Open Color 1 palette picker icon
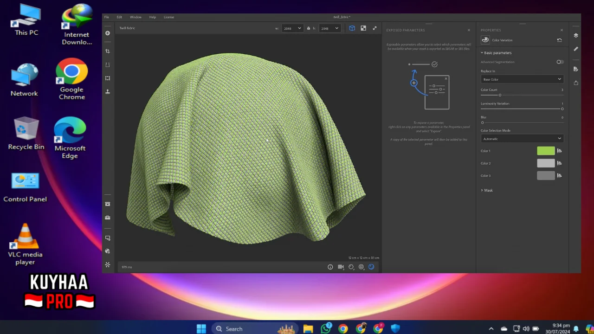Viewport: 594px width, 334px height. pyautogui.click(x=559, y=151)
